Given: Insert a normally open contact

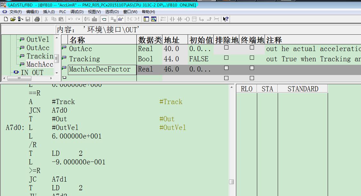Looking at the screenshot, I should click(172, 19).
